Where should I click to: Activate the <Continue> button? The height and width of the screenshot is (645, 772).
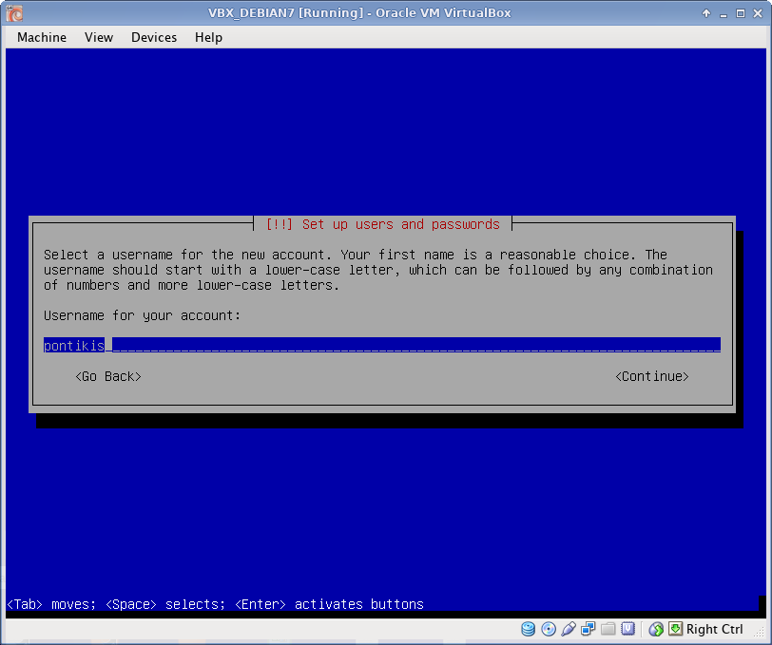(x=652, y=376)
